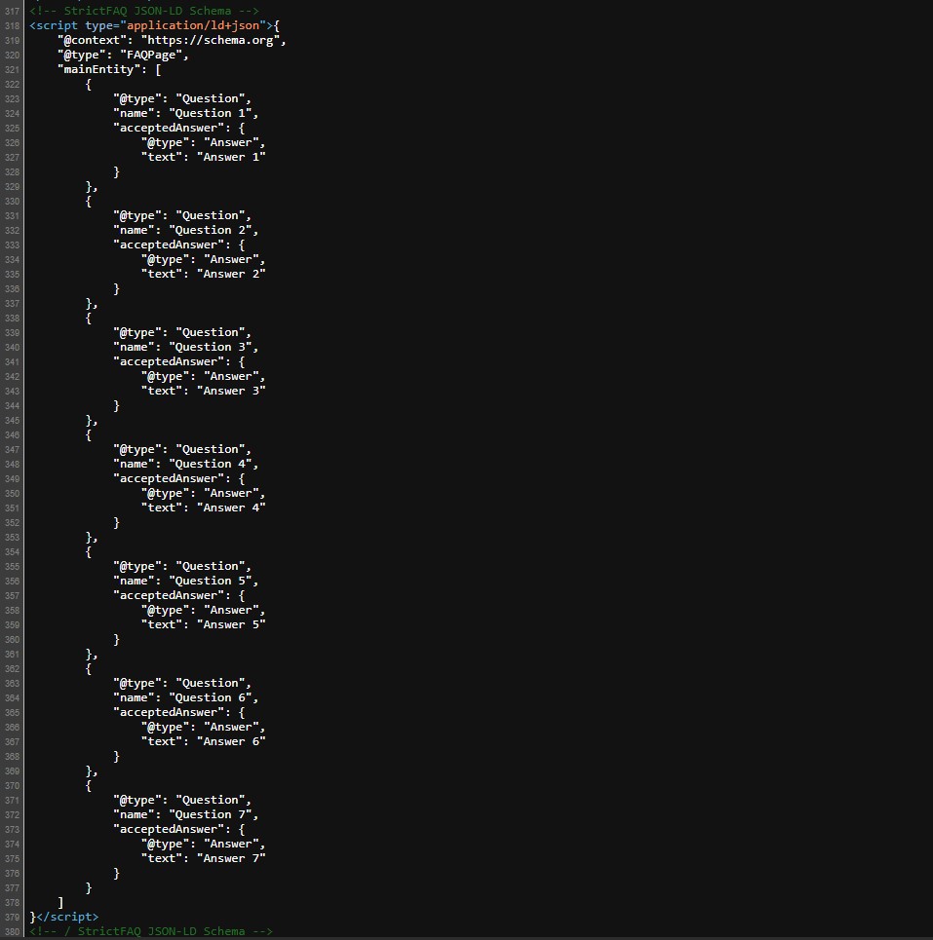This screenshot has width=933, height=940.
Task: Click line number 318 in the gutter
Action: 12,25
